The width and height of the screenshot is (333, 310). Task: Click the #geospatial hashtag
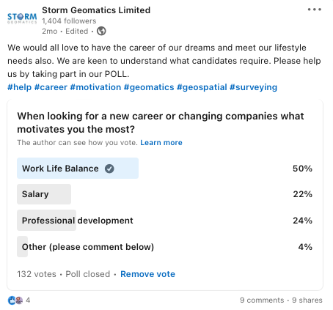click(202, 87)
